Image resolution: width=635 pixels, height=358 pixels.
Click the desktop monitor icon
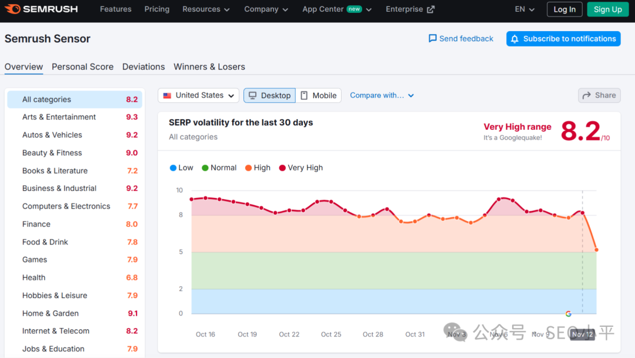253,96
